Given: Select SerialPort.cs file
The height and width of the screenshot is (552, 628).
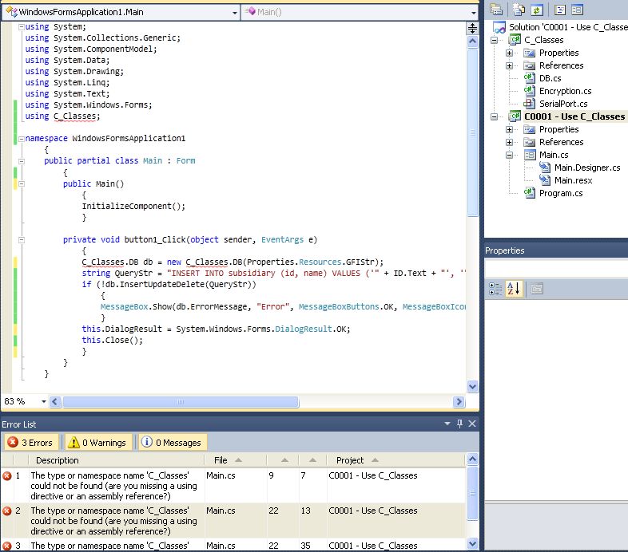Looking at the screenshot, I should tap(563, 104).
